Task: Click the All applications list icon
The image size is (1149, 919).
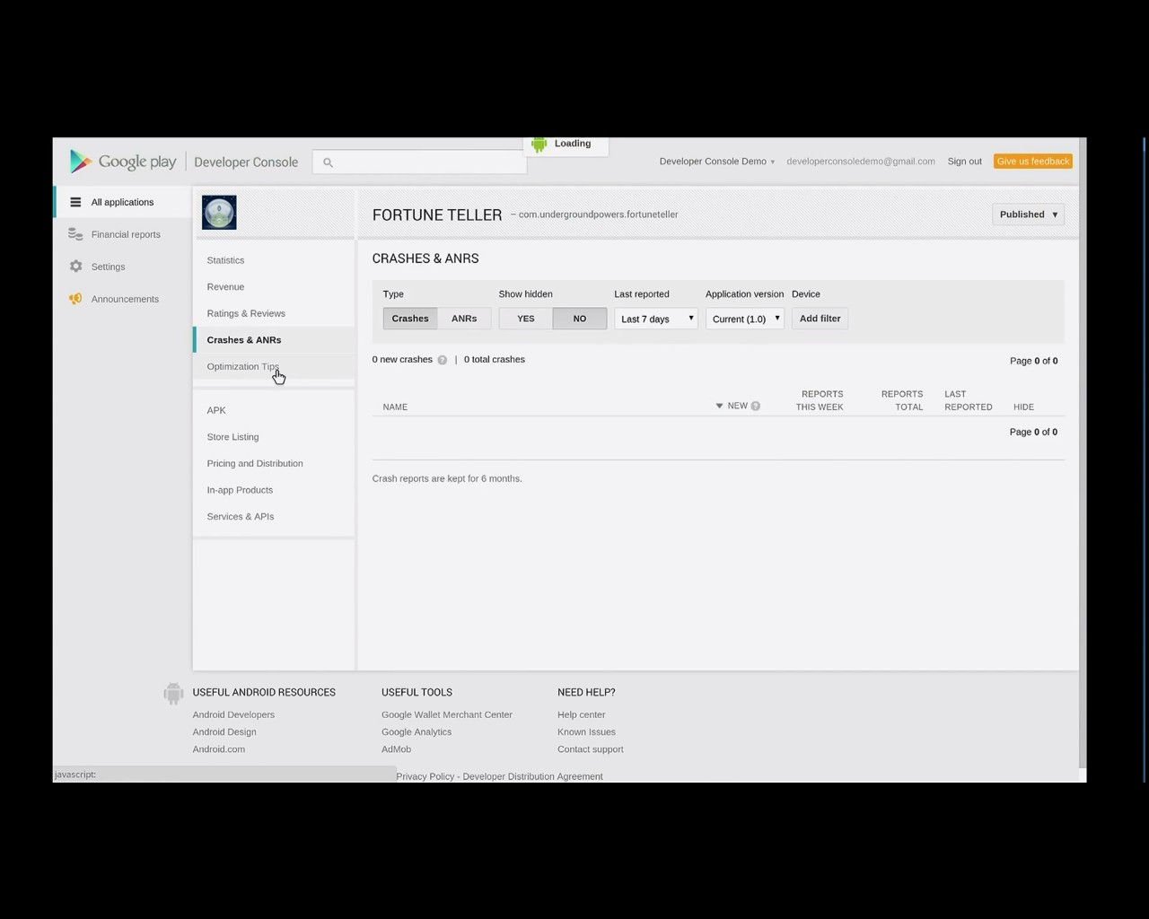Action: coord(75,202)
